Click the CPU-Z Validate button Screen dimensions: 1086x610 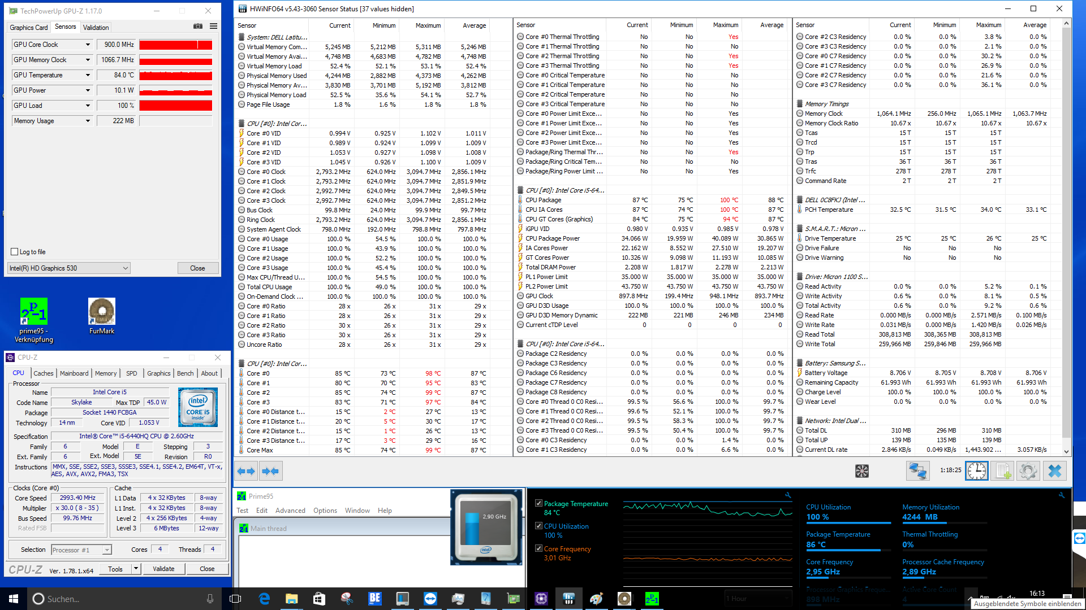(163, 569)
